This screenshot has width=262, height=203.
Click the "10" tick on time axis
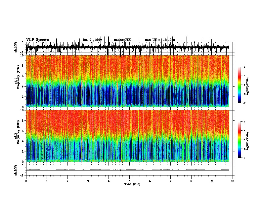click(x=233, y=181)
